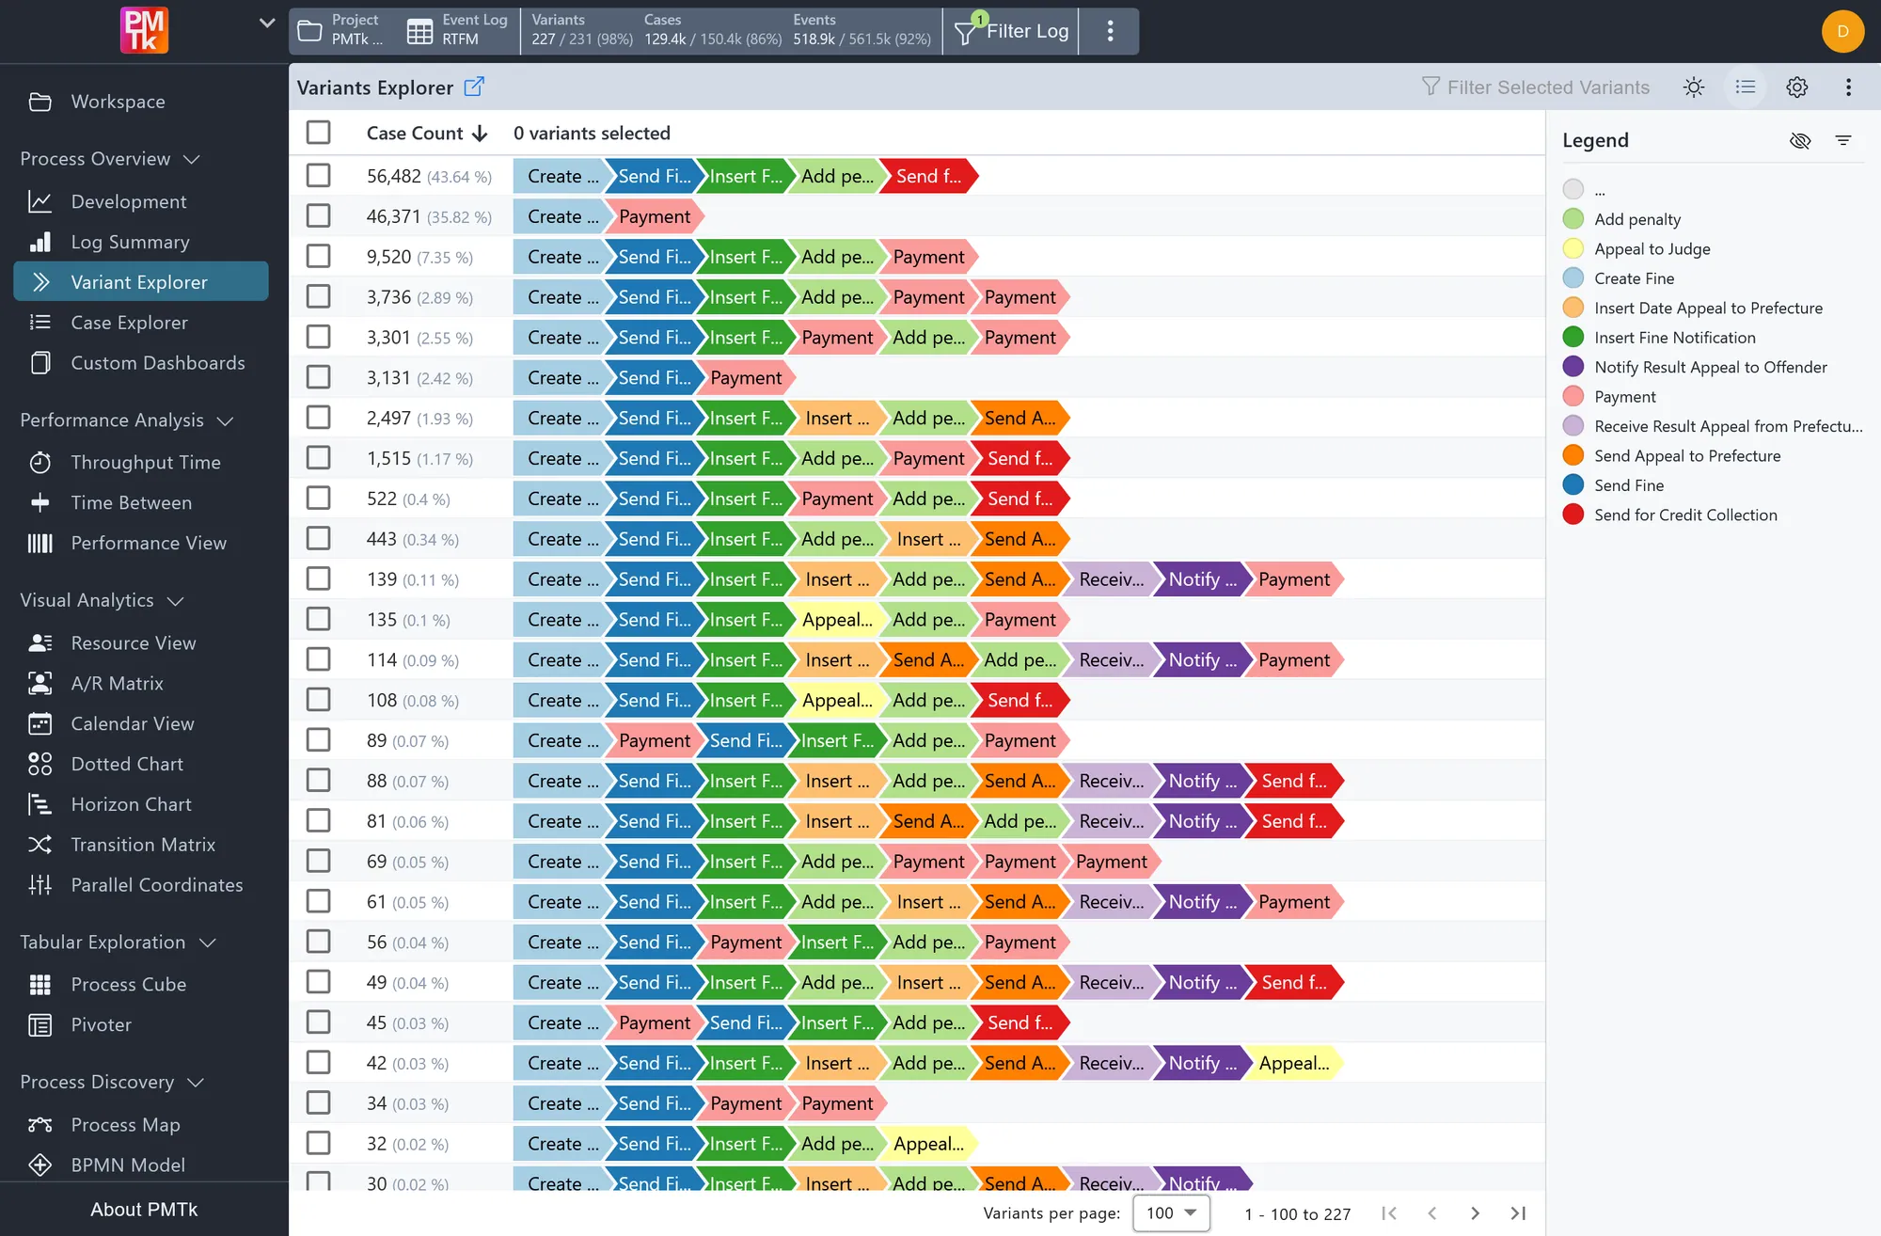1881x1236 pixels.
Task: Click the BPMN Model diamond icon
Action: [x=40, y=1165]
